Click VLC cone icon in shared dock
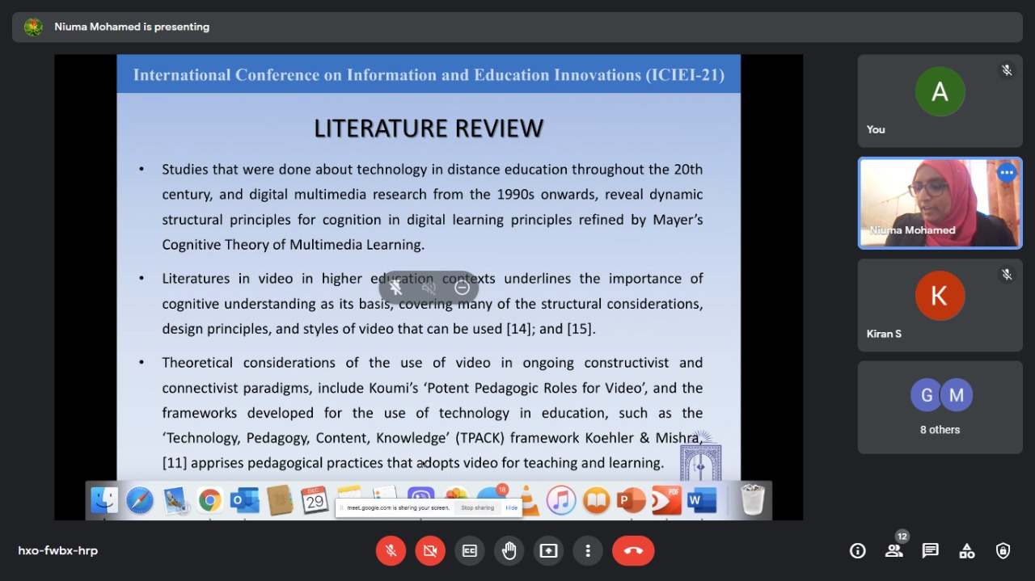This screenshot has width=1035, height=581. pos(530,502)
